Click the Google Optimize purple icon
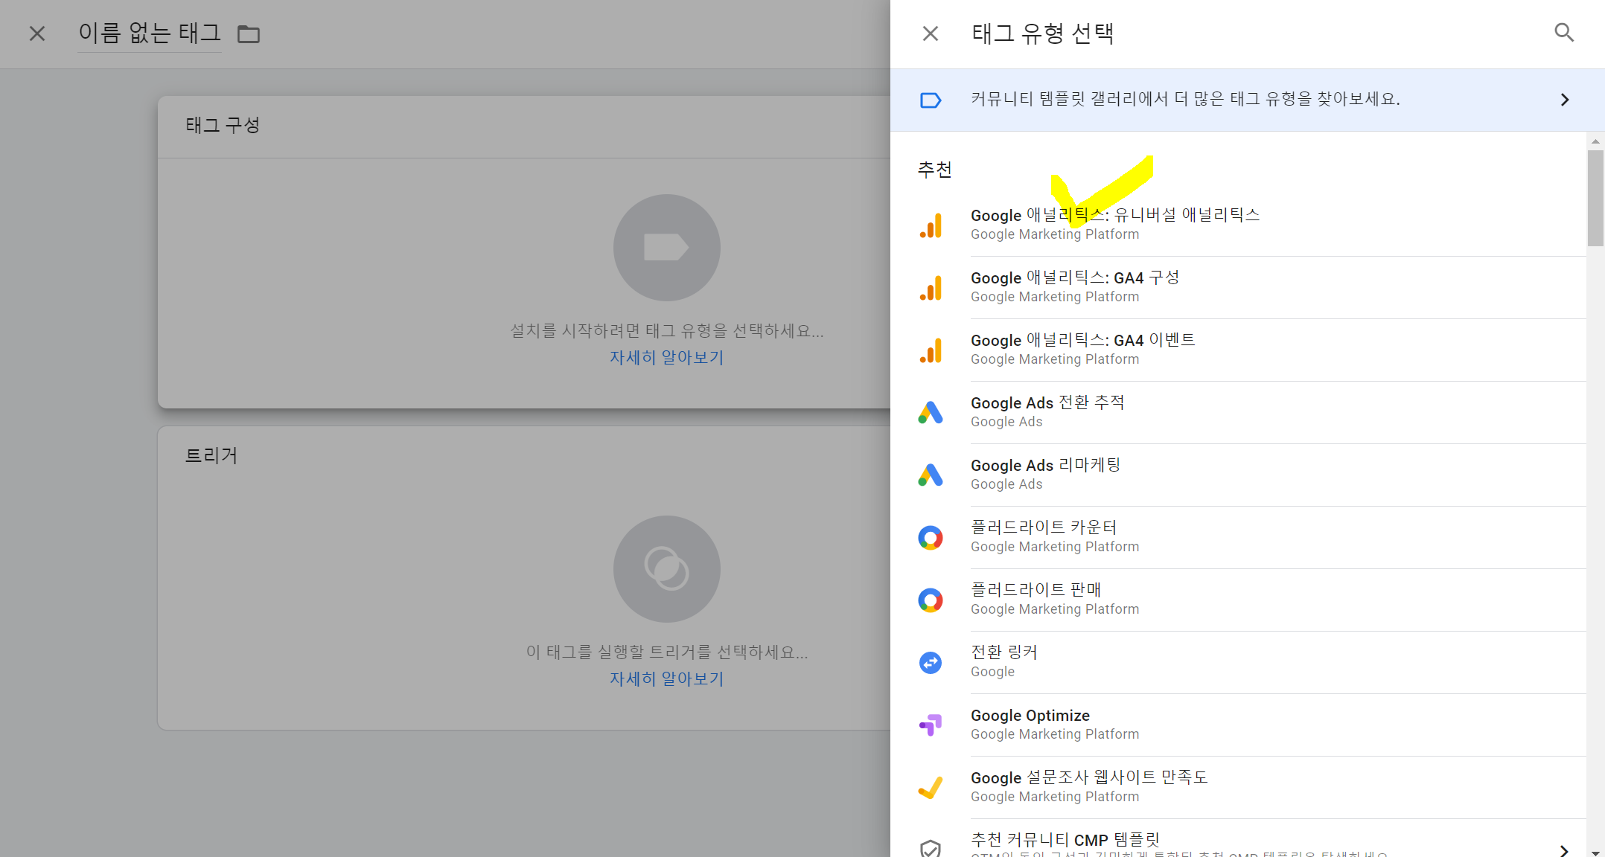 click(x=931, y=725)
